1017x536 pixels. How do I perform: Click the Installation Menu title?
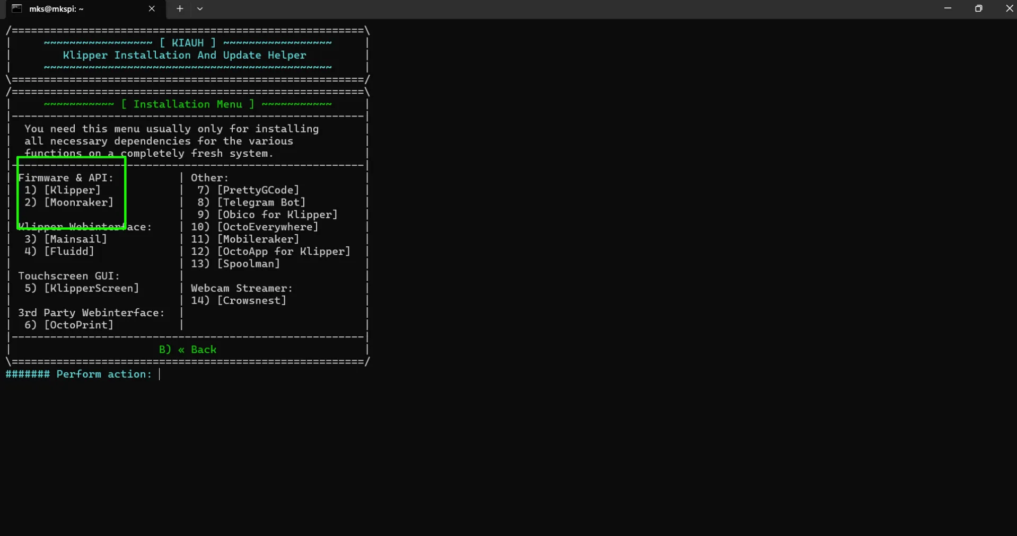[x=188, y=104]
